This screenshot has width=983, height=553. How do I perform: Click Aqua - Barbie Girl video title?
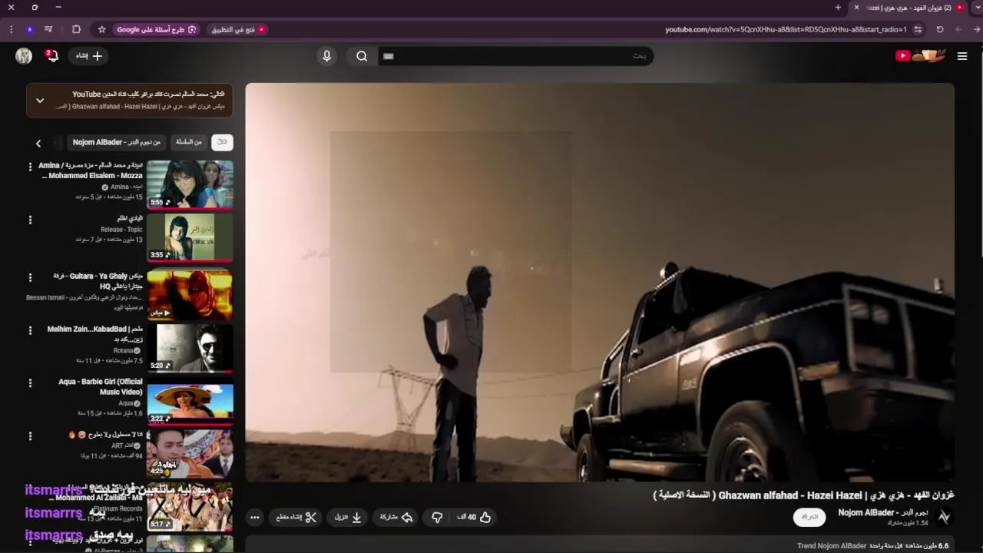tap(101, 386)
